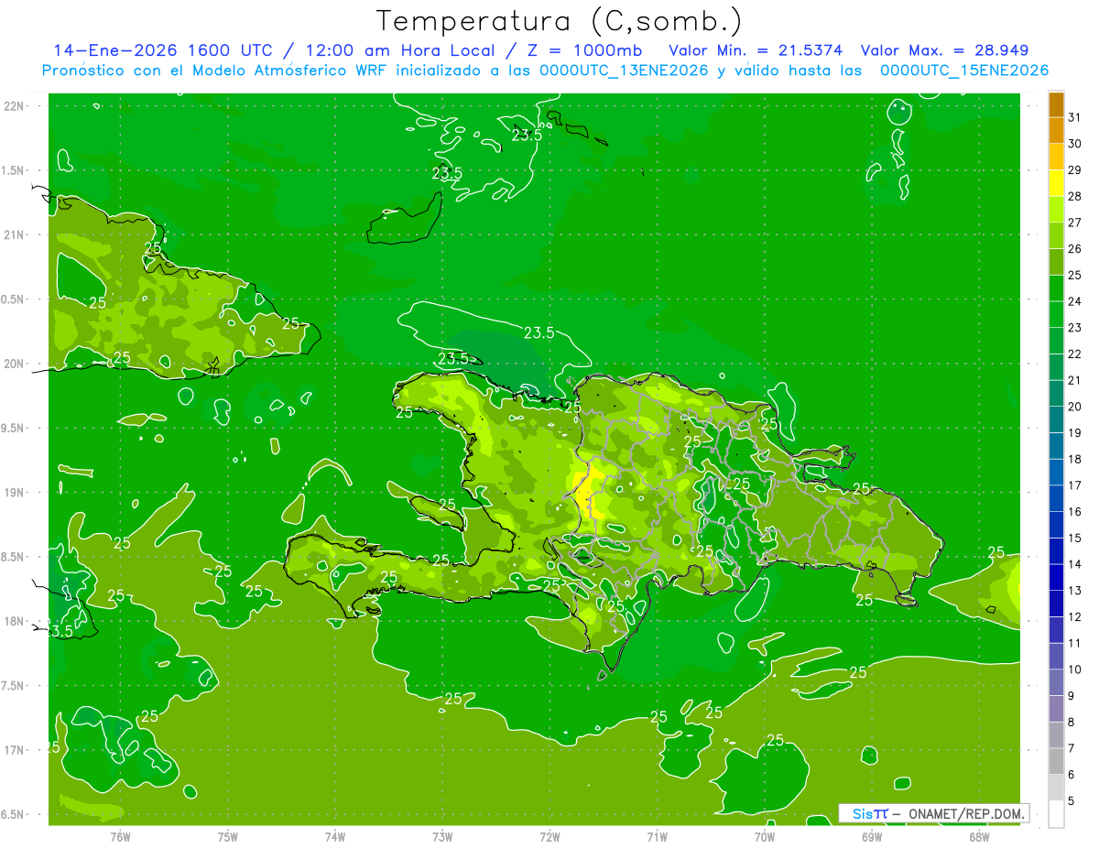Click the '18N' latitude axis label
The width and height of the screenshot is (1099, 849).
[x=16, y=621]
